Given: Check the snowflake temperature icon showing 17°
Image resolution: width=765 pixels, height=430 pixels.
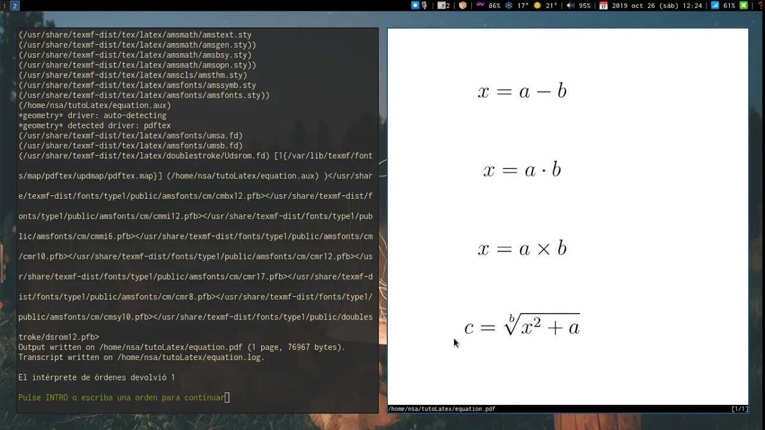Looking at the screenshot, I should point(510,5).
